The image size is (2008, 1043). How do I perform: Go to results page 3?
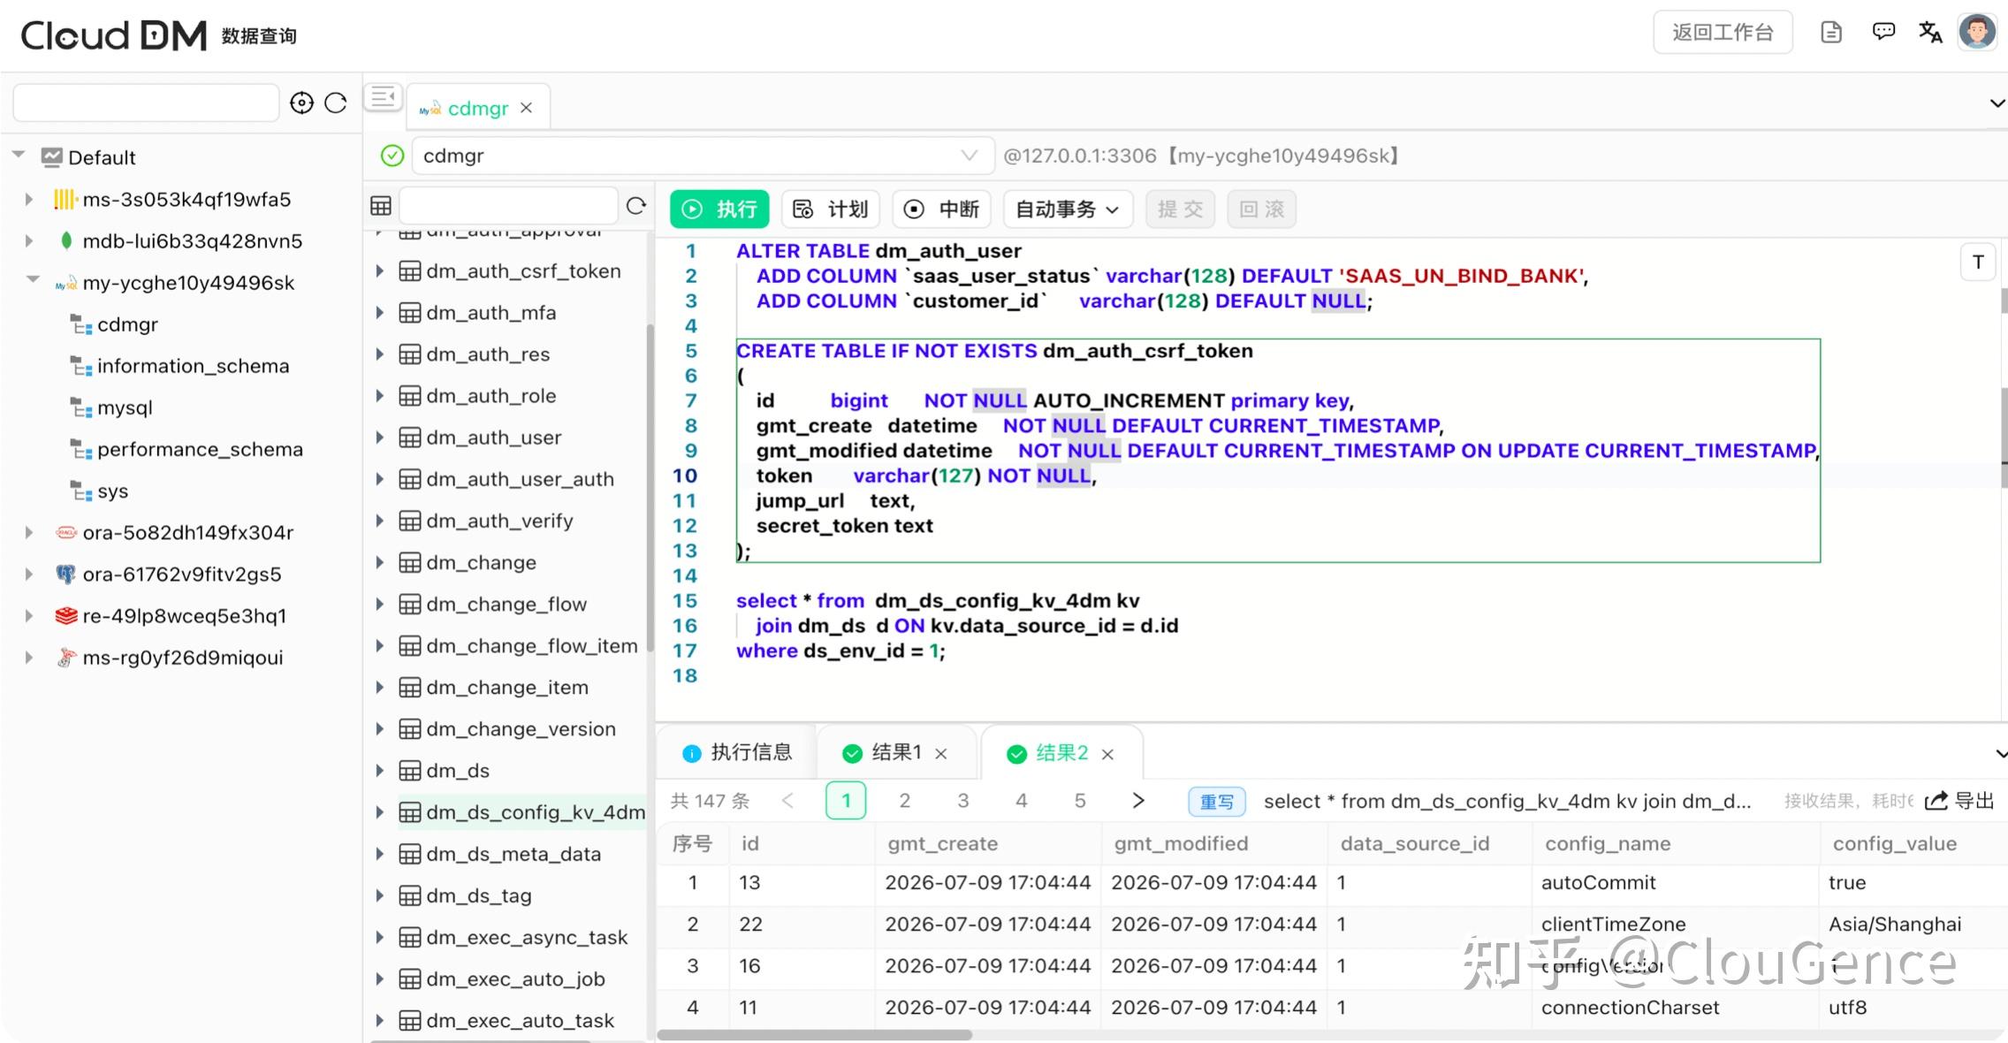tap(963, 801)
